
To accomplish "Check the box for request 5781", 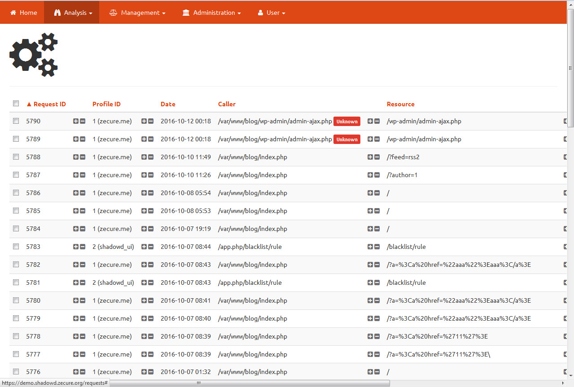I will click(16, 283).
